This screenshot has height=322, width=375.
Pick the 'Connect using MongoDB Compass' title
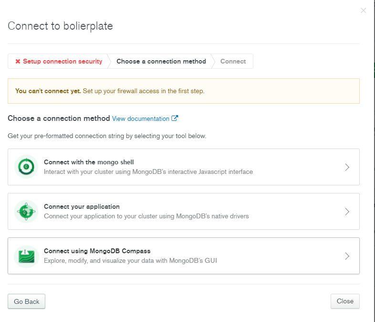[x=97, y=251]
